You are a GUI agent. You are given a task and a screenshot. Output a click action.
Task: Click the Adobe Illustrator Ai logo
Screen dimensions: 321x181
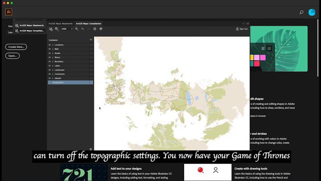pyautogui.click(x=9, y=12)
